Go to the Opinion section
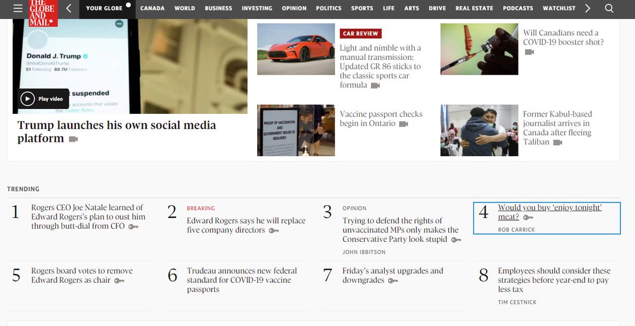Image resolution: width=635 pixels, height=326 pixels. coord(294,8)
